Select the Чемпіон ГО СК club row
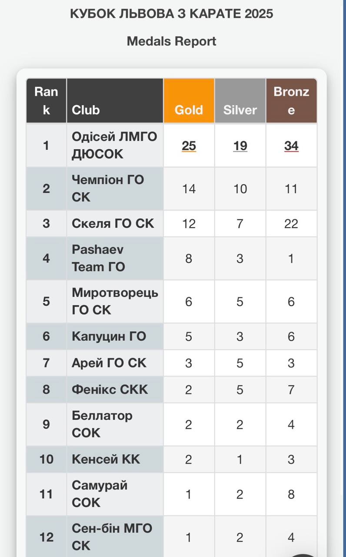 point(172,188)
